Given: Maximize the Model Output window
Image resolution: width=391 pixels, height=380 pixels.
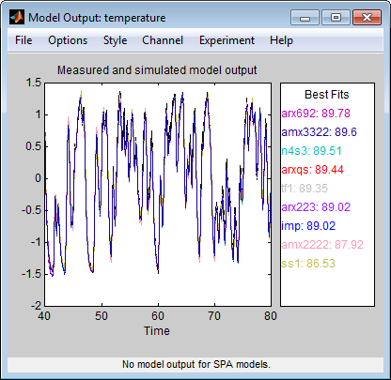Looking at the screenshot, I should [x=336, y=17].
